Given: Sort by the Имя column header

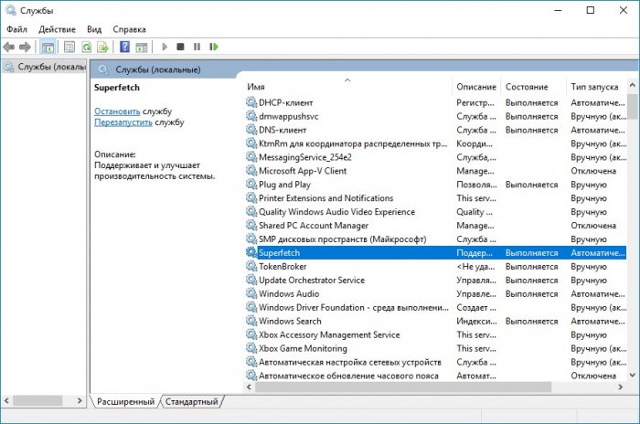Looking at the screenshot, I should pos(347,87).
